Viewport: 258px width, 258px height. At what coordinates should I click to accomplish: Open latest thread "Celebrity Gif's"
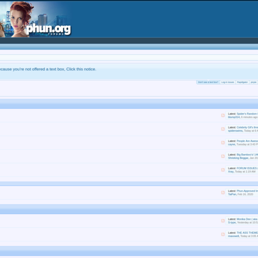(247, 127)
